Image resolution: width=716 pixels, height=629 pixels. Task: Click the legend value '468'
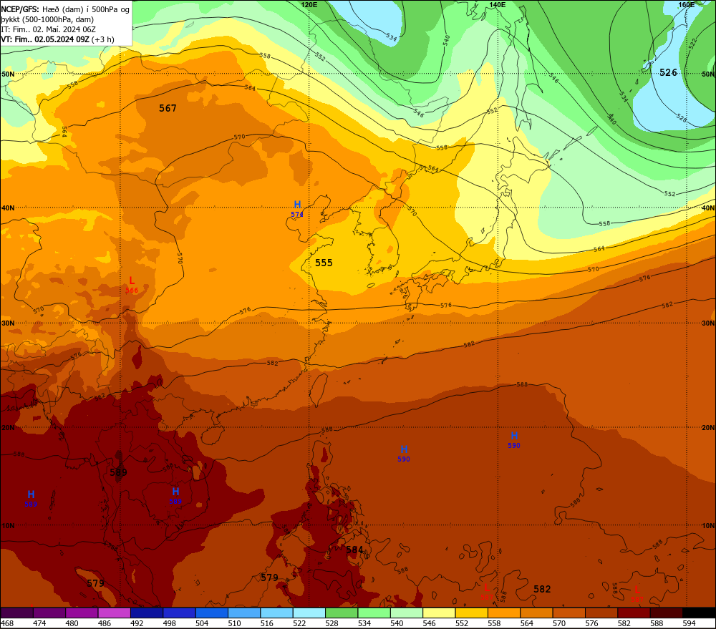(x=7, y=623)
